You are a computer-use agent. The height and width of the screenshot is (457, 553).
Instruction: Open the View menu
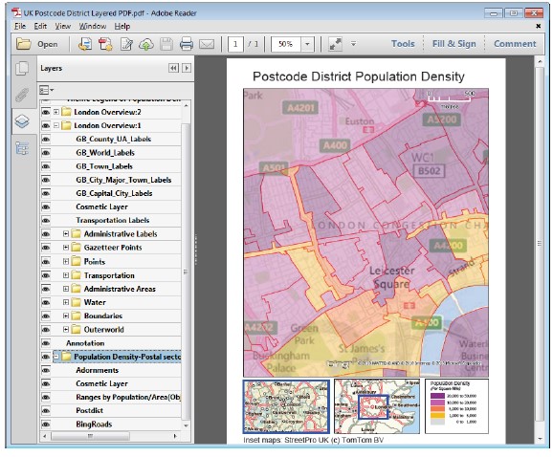pos(63,26)
